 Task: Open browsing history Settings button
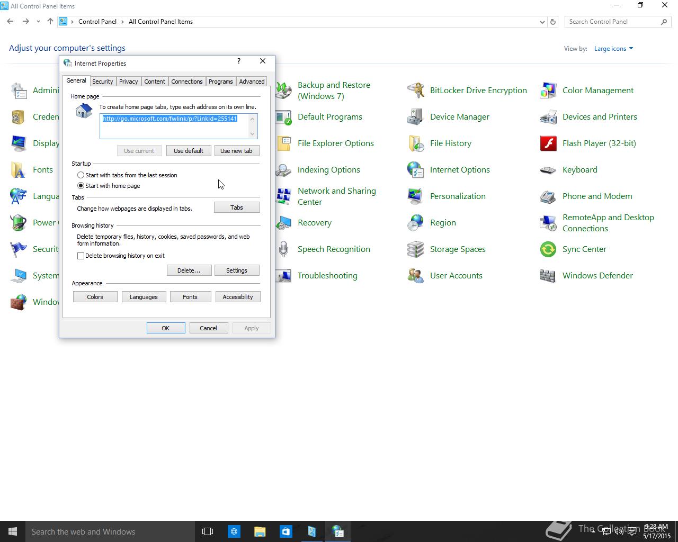237,270
